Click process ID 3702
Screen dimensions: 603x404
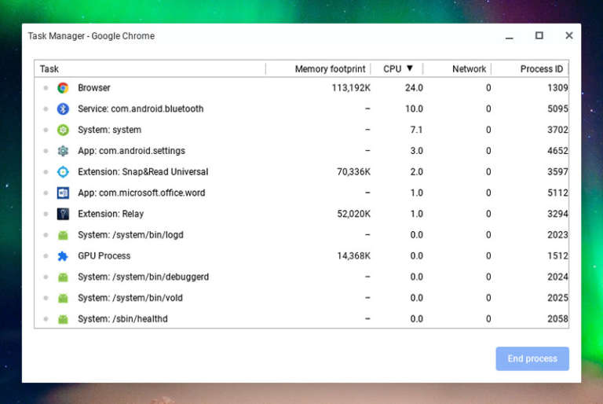[557, 130]
